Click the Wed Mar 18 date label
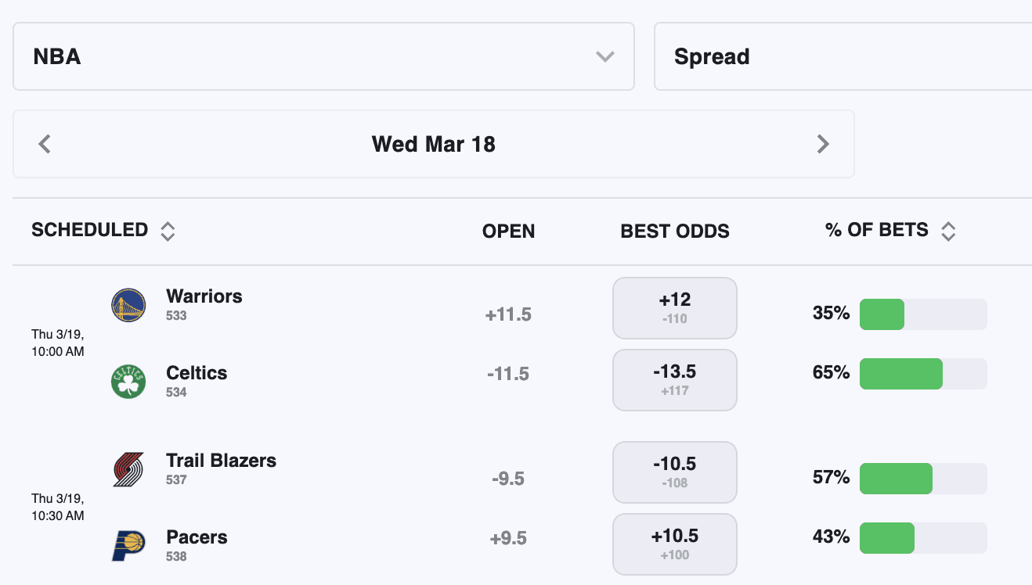Image resolution: width=1032 pixels, height=585 pixels. point(434,144)
